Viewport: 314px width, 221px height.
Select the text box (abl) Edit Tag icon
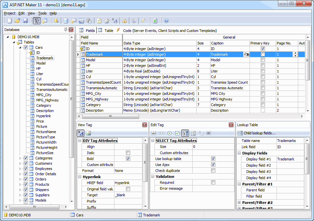click(x=154, y=133)
